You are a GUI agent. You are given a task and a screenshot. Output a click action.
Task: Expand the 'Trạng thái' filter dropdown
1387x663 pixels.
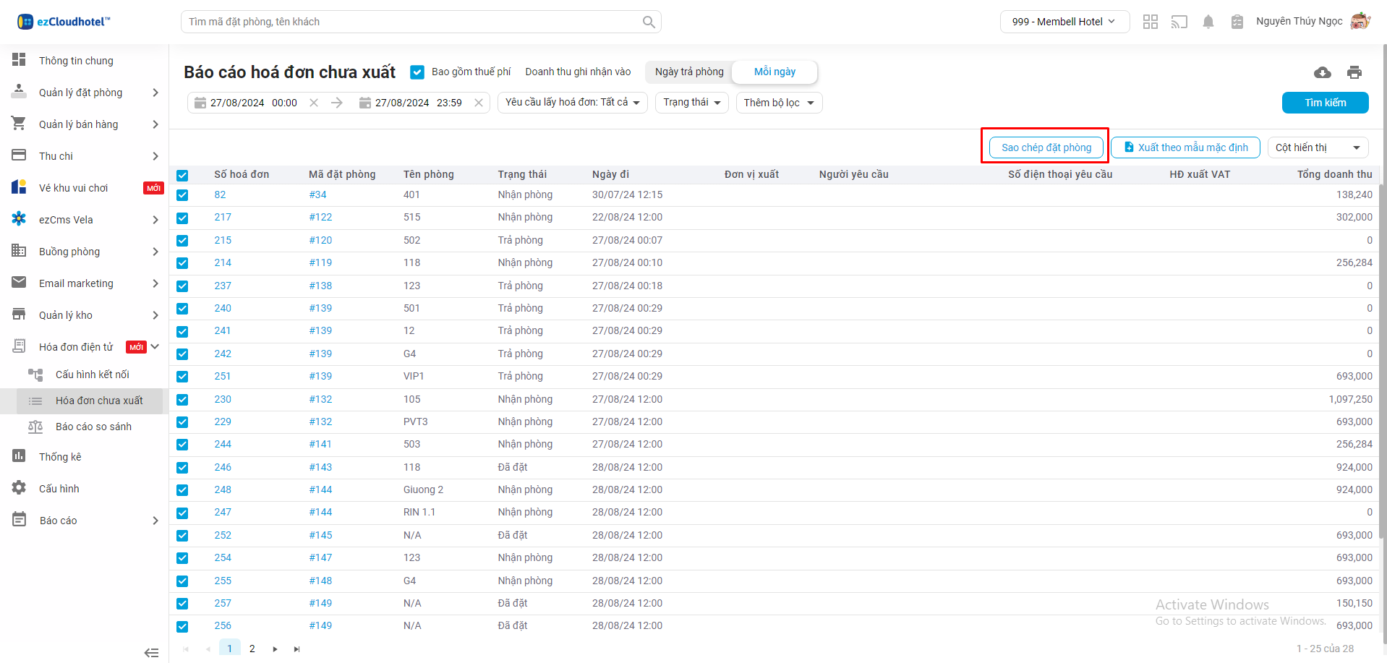(691, 103)
